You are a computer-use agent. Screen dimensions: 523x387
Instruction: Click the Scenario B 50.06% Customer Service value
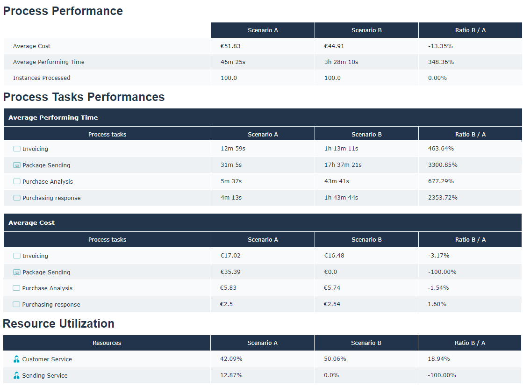pos(335,358)
